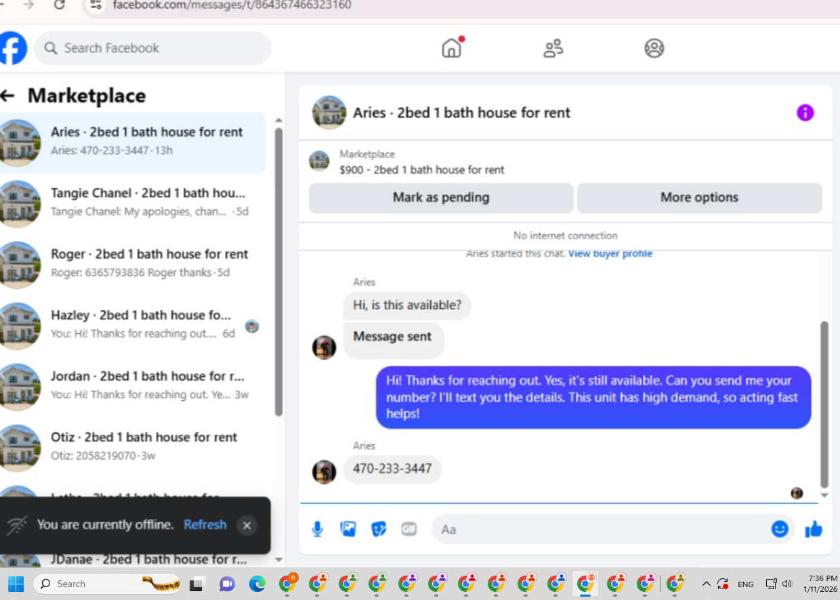This screenshot has width=840, height=600.
Task: Open Hazley conversation in list
Action: coord(133,326)
